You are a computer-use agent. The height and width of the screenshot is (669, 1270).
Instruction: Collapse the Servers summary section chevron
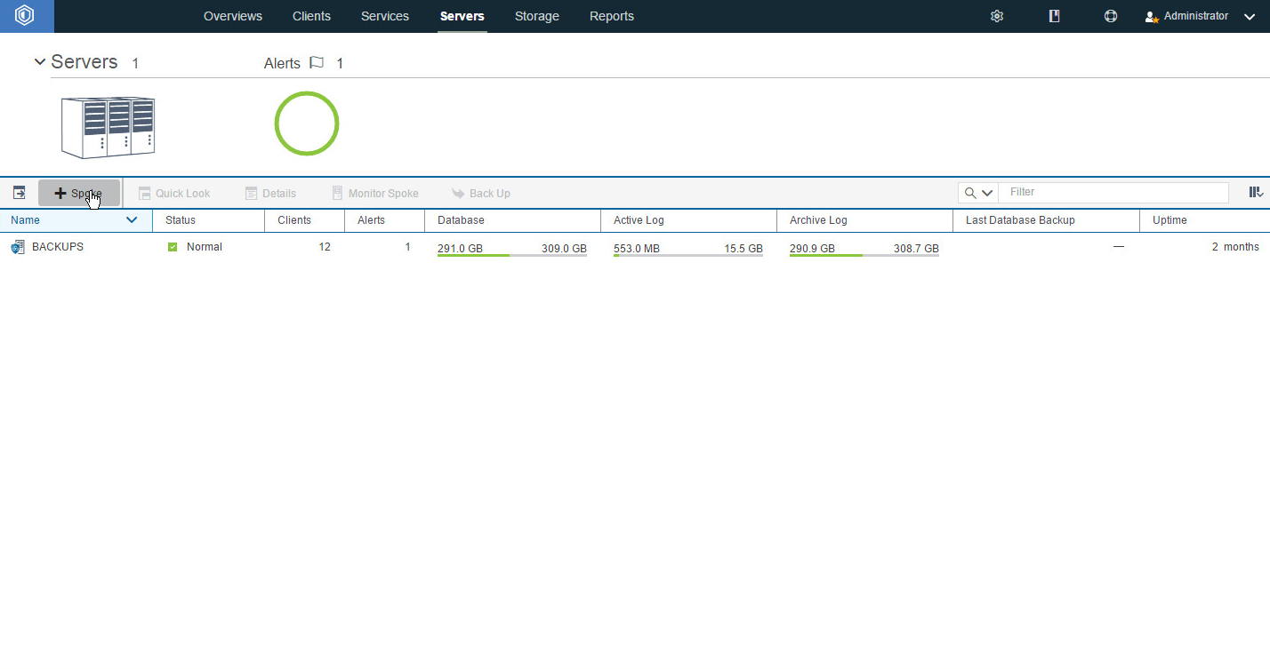pos(39,62)
